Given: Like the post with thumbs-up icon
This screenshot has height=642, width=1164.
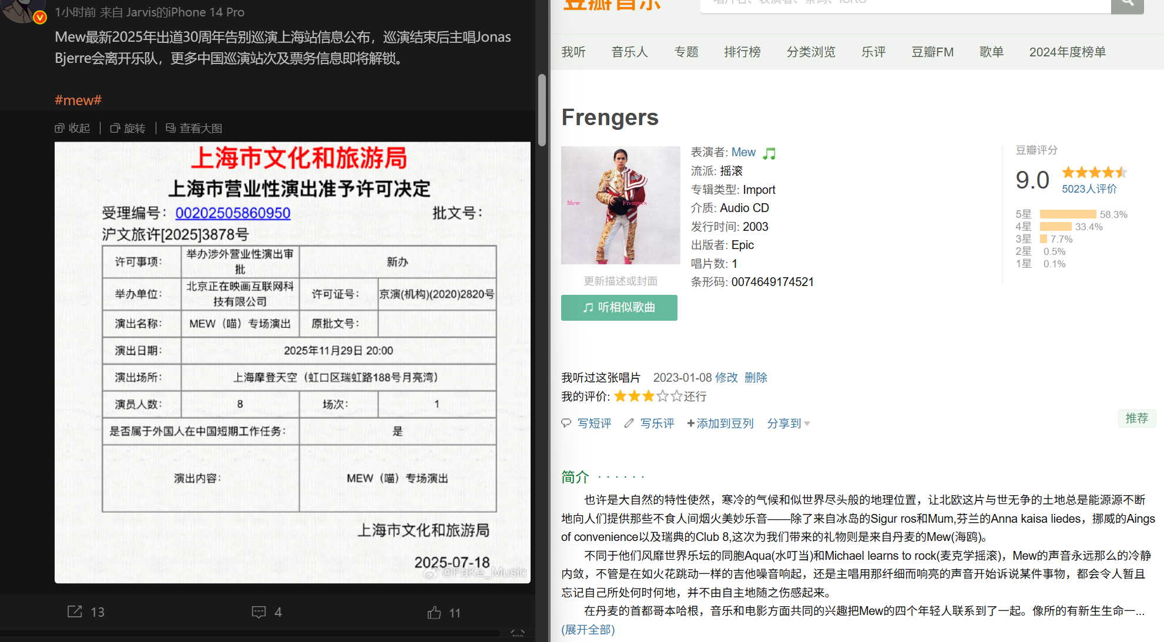Looking at the screenshot, I should (x=434, y=613).
